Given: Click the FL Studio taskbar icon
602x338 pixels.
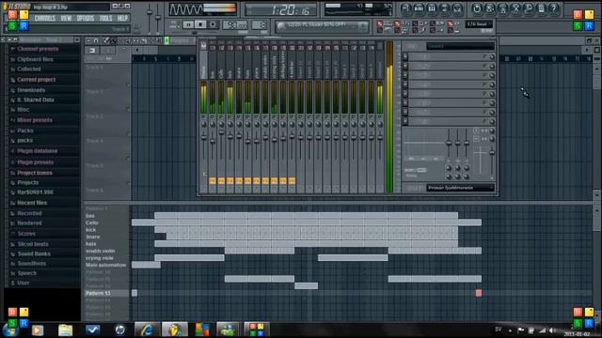Looking at the screenshot, I should tap(175, 330).
